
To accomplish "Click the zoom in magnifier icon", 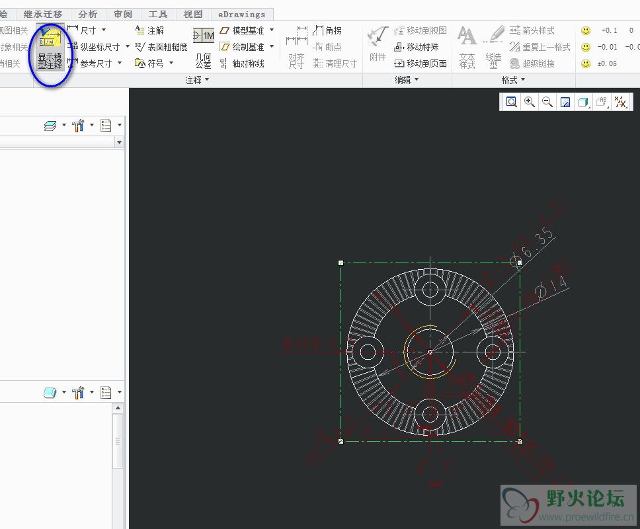I will (530, 102).
